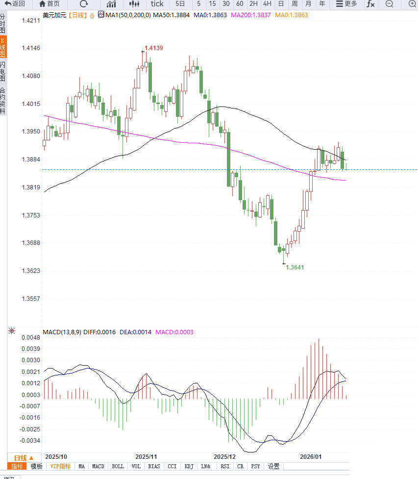Toggle the orange circle next to 日线

[91, 15]
